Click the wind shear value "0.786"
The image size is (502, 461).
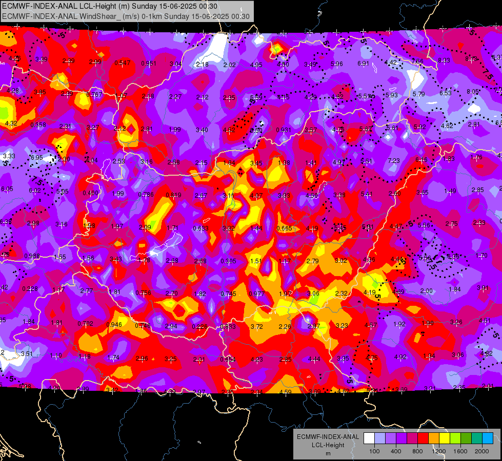coord(146,195)
